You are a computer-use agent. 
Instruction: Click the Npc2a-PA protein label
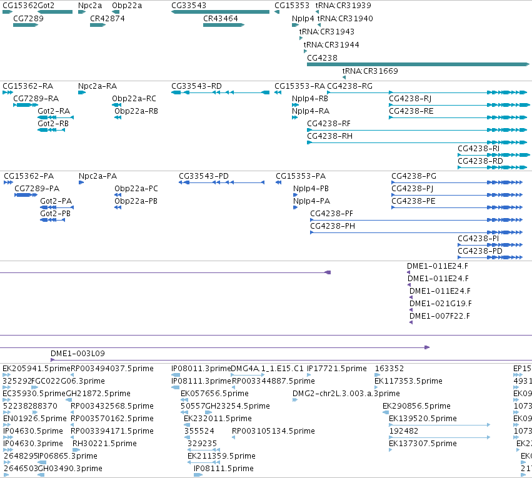(x=98, y=176)
